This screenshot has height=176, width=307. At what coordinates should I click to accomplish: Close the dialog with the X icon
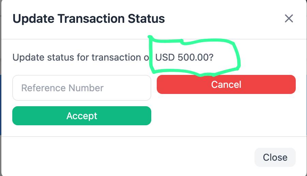tap(289, 18)
